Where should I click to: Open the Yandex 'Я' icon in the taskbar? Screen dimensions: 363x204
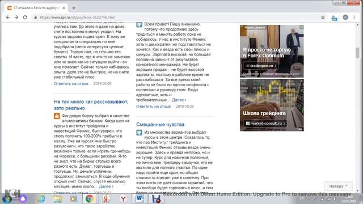[x=107, y=199]
